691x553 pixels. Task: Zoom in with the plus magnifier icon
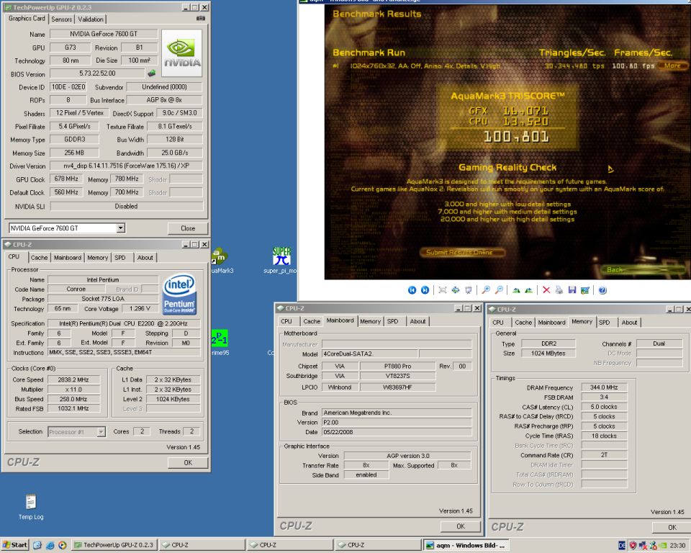click(x=486, y=289)
